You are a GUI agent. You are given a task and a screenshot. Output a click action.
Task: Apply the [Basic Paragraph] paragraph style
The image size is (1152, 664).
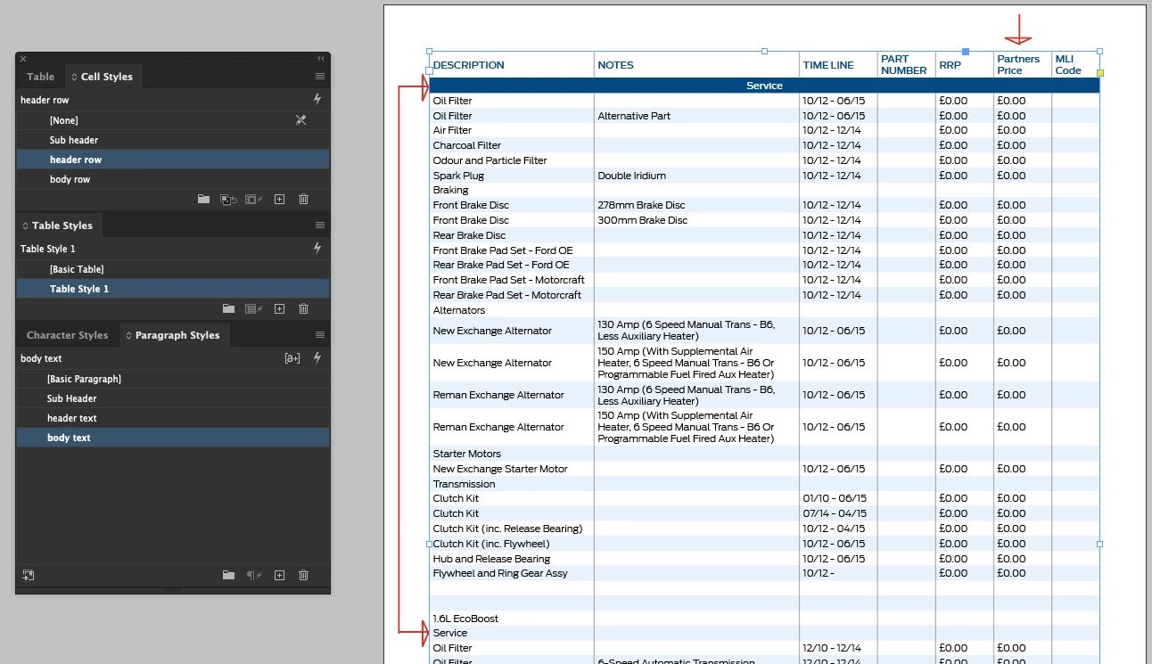tap(173, 379)
